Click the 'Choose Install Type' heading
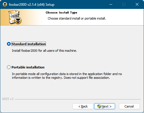 pos(61,13)
